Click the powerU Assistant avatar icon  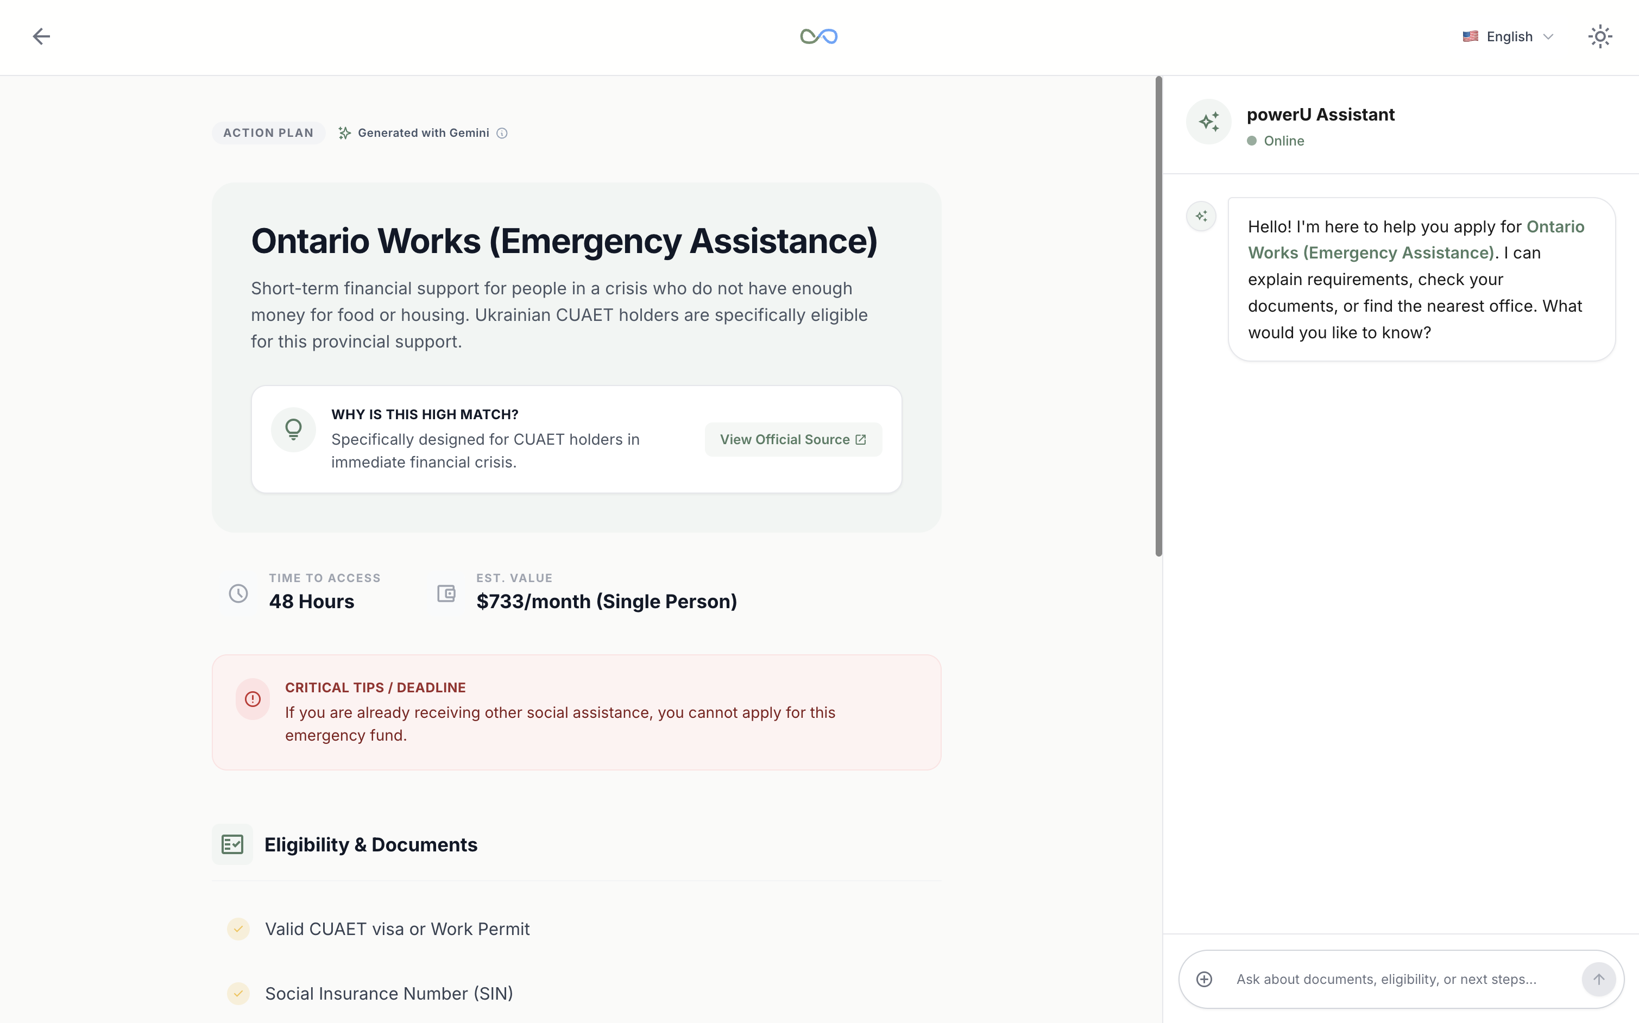[1208, 122]
